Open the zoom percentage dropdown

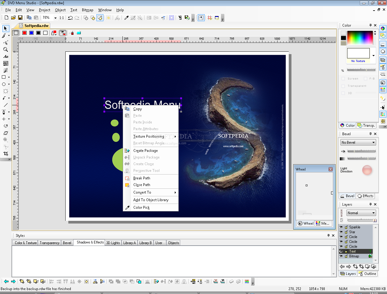55,18
